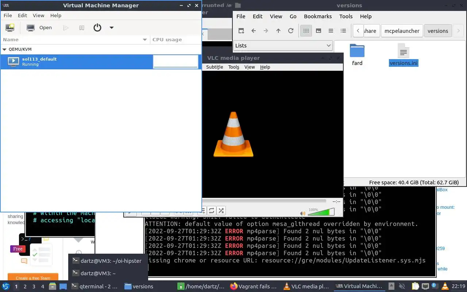Open Subtitle menu in VLC
The height and width of the screenshot is (292, 467).
215,67
